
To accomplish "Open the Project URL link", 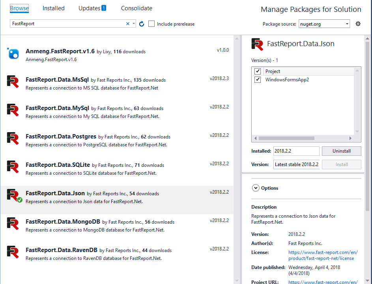I will pos(323,282).
